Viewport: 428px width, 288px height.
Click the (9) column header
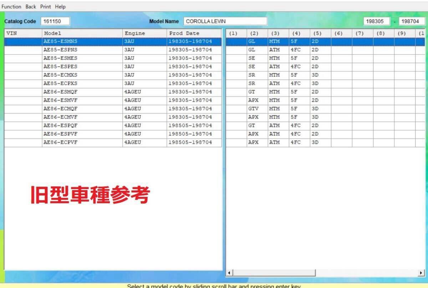coord(404,33)
